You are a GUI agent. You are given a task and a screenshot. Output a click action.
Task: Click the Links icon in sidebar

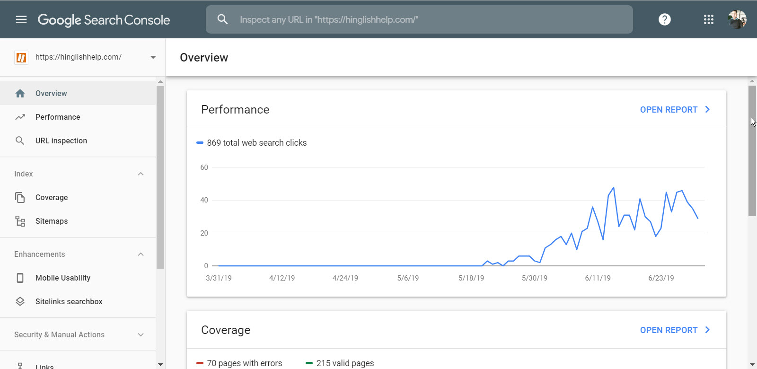click(20, 366)
